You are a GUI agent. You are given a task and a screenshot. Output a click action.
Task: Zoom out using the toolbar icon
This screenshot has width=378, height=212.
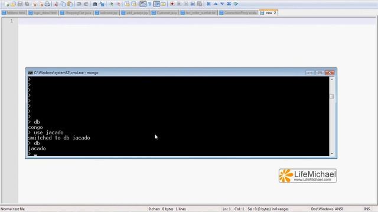[x=118, y=4]
